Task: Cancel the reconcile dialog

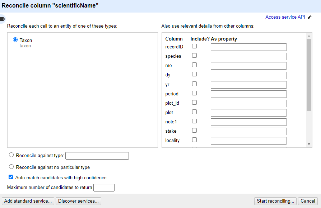Action: [x=308, y=201]
